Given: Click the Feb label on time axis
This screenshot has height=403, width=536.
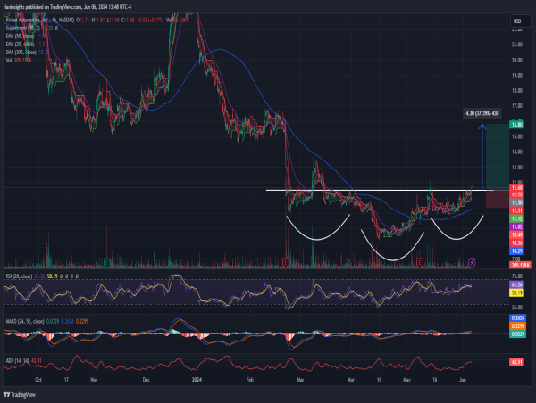Looking at the screenshot, I should tap(250, 380).
